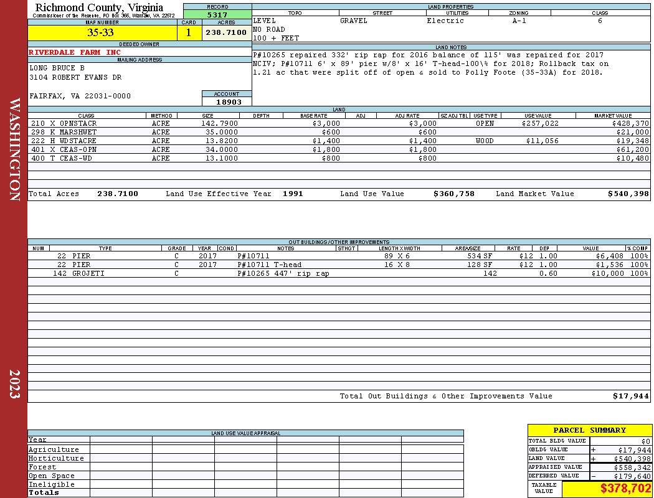654x498 pixels.
Task: Select deeded owner RIVERDALE FARM INC
Action: (75, 52)
